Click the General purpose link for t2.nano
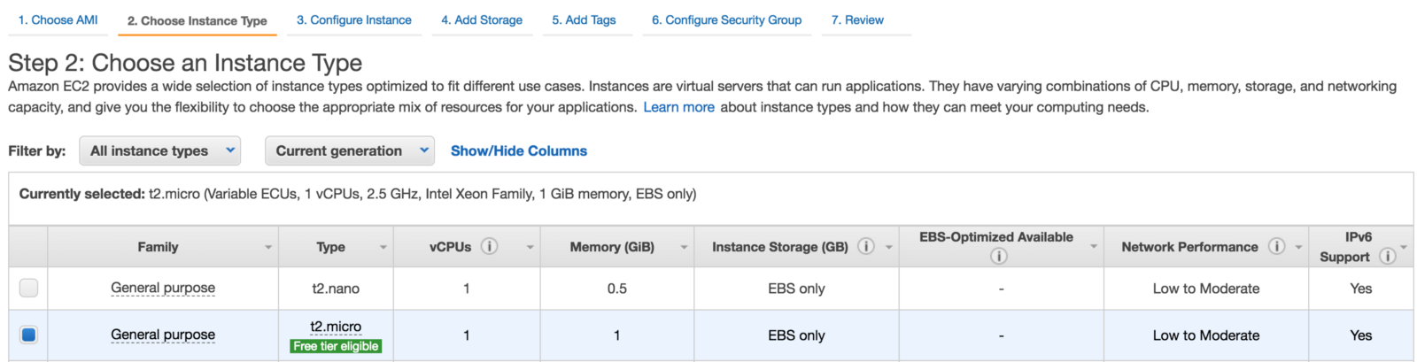Image resolution: width=1417 pixels, height=362 pixels. pos(163,288)
